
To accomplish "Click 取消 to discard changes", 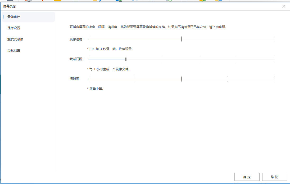I will point(274,177).
